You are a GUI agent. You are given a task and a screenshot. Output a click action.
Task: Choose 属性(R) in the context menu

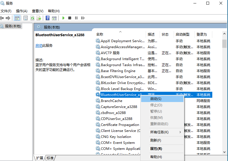click(x=162, y=149)
